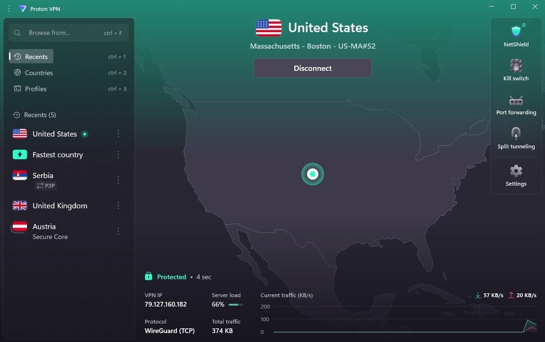Open the NetShield panel
The width and height of the screenshot is (545, 342).
516,35
